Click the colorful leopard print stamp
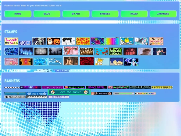 click(98, 41)
